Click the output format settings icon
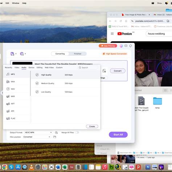The height and width of the screenshot is (172, 172). (56, 132)
